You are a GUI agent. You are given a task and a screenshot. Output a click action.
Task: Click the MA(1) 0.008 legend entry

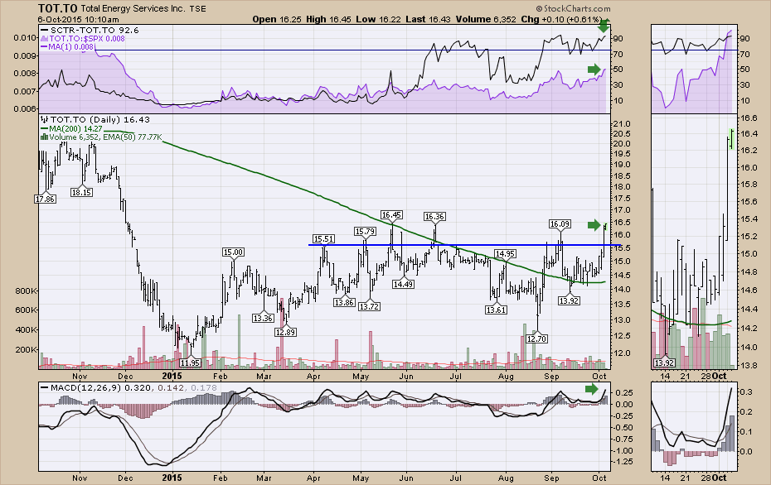(x=70, y=46)
